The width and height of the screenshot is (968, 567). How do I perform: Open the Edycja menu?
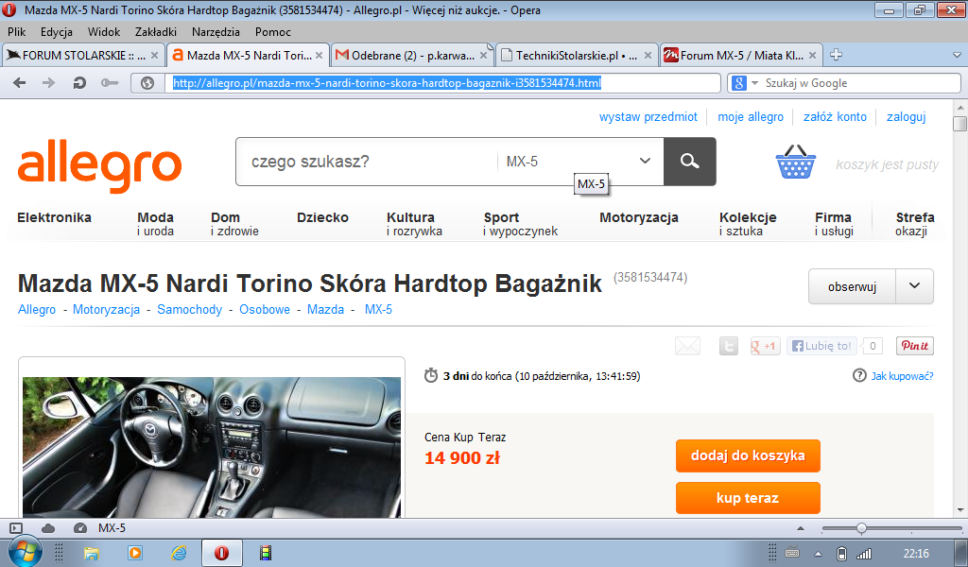point(57,31)
